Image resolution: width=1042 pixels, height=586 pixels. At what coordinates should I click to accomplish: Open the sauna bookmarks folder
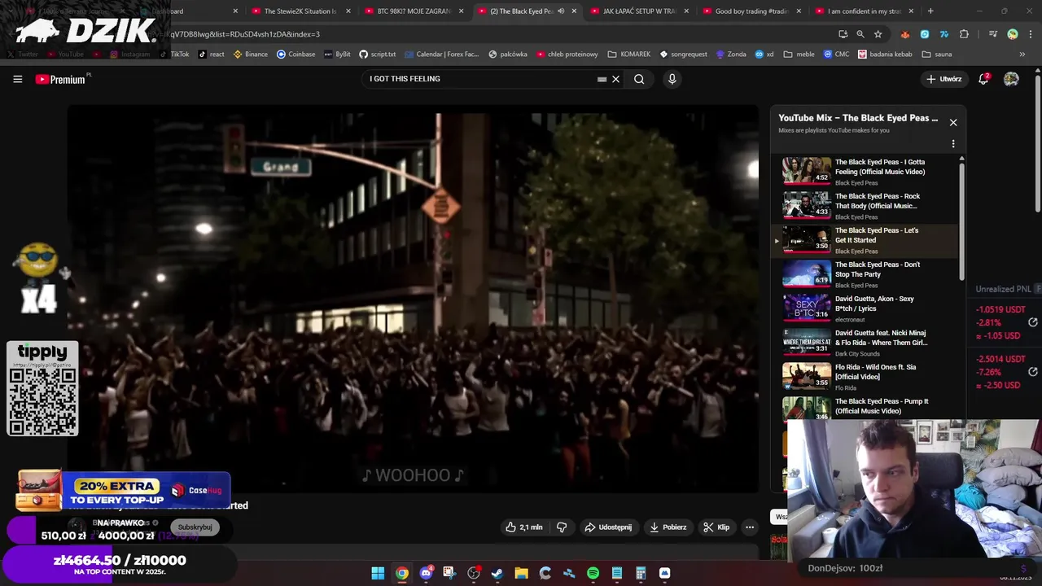pyautogui.click(x=937, y=55)
